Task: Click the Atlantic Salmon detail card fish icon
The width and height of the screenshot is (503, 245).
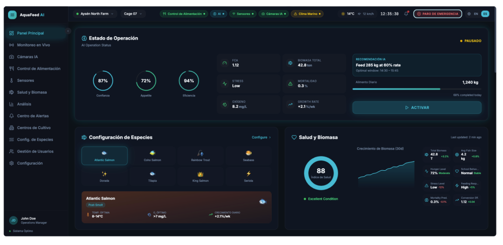Action: [263, 201]
